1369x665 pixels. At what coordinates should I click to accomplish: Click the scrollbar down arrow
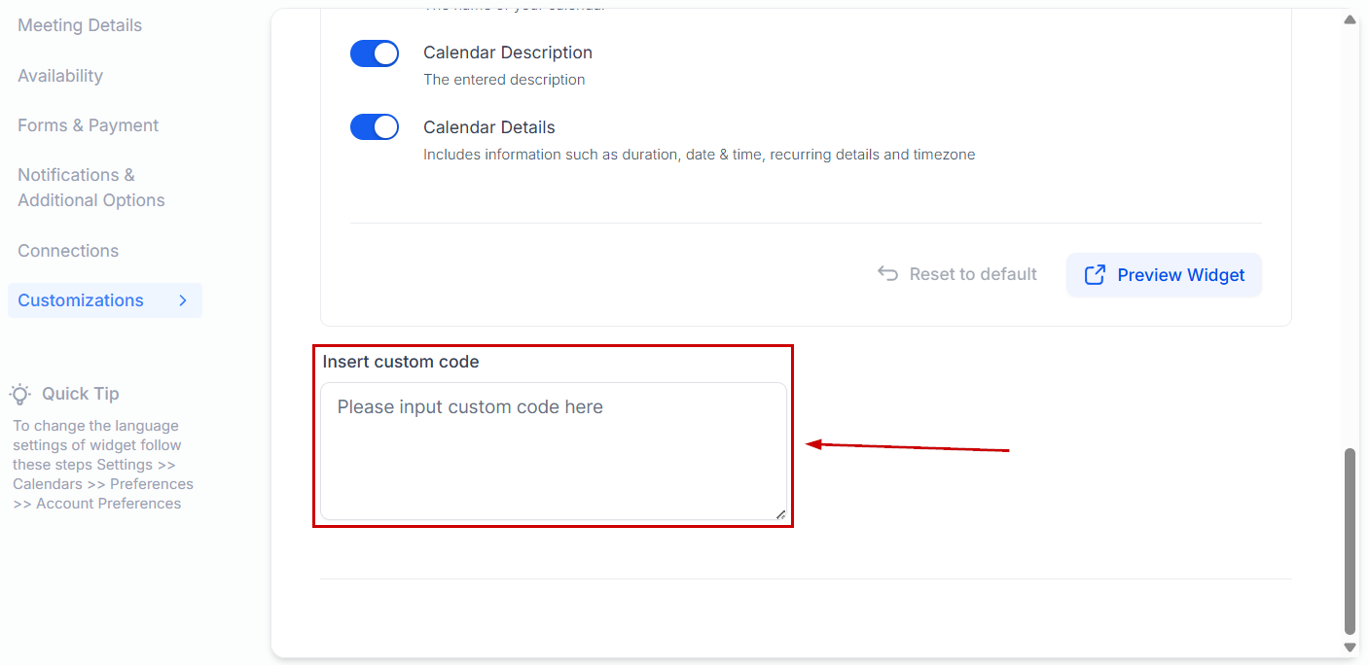pyautogui.click(x=1350, y=647)
